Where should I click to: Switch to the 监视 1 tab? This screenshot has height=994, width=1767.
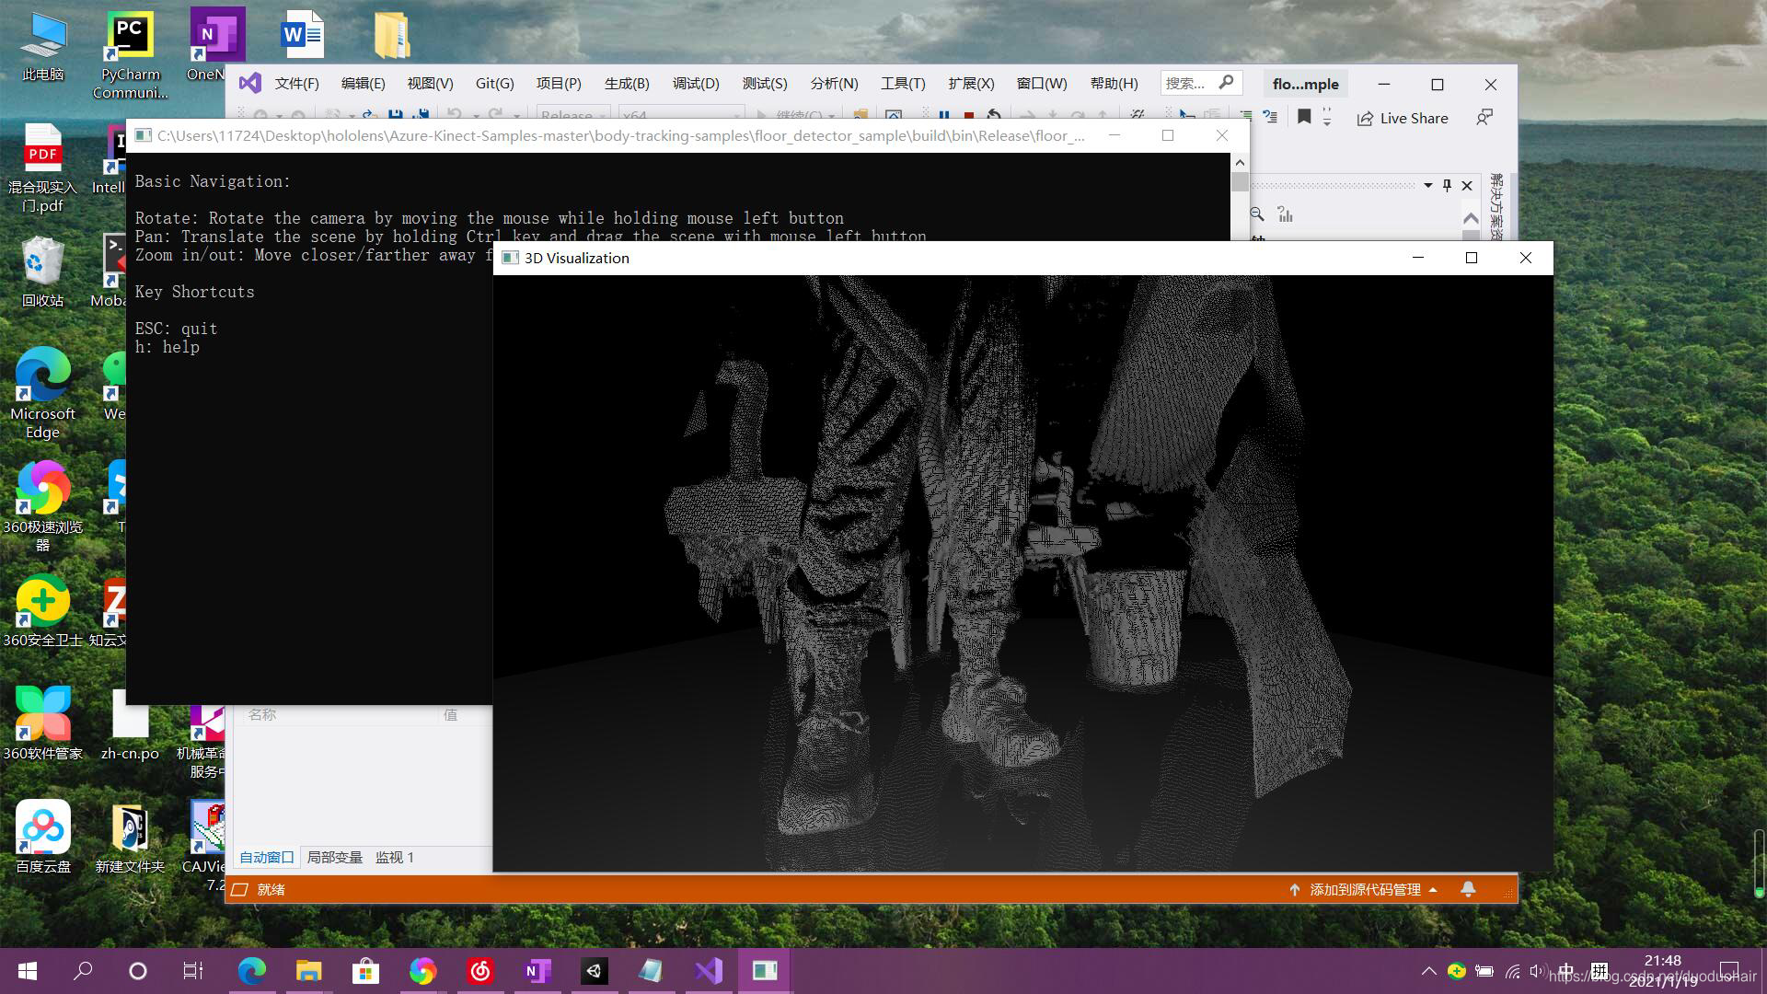[x=394, y=857]
